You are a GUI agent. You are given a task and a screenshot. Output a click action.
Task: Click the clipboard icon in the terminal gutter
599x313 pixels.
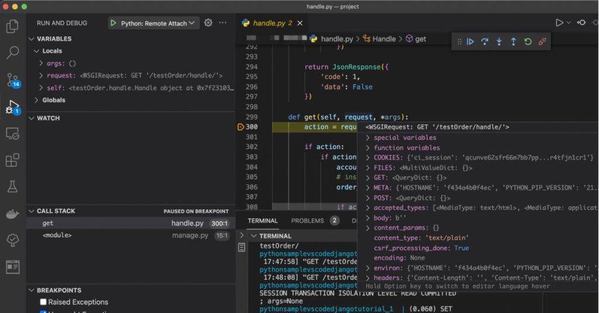pyautogui.click(x=242, y=247)
